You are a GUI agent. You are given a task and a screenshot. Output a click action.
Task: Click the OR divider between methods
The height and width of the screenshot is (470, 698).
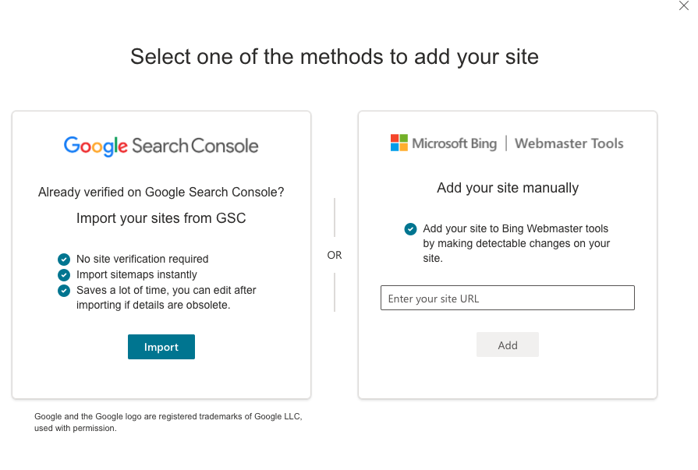point(335,255)
